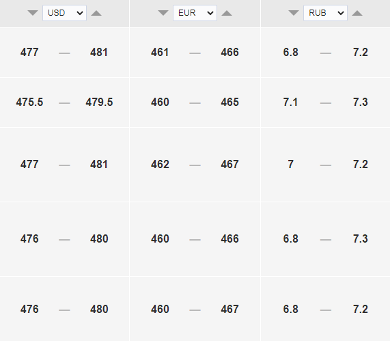390x341 pixels.
Task: Click the 461 EUR buy value
Action: point(160,53)
